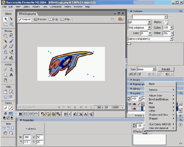Open the Properties panel help button

(181, 125)
